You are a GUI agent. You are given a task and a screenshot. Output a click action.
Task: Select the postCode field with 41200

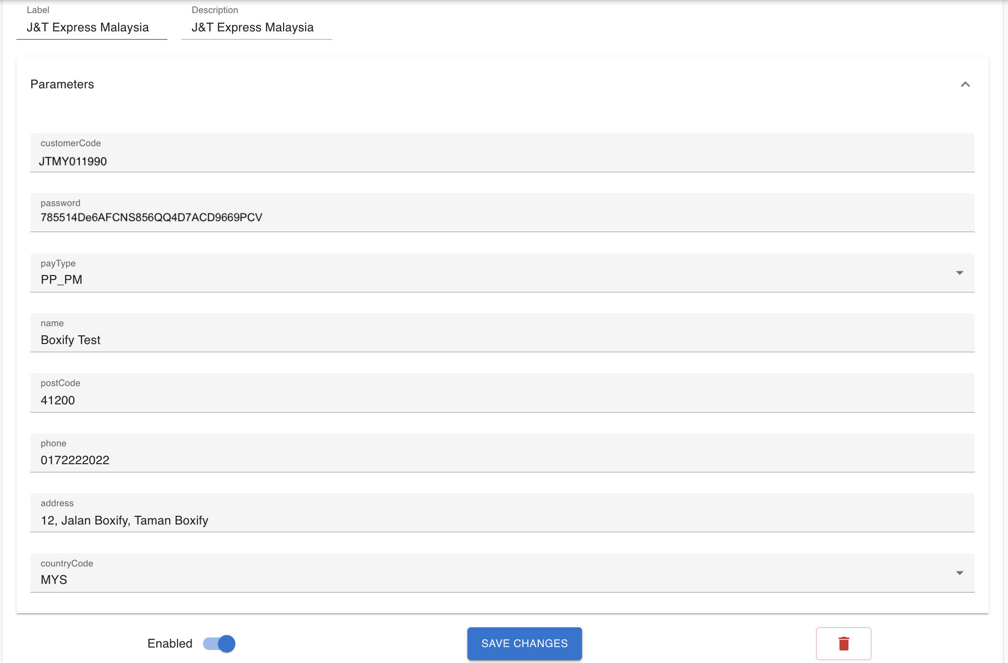pyautogui.click(x=502, y=400)
